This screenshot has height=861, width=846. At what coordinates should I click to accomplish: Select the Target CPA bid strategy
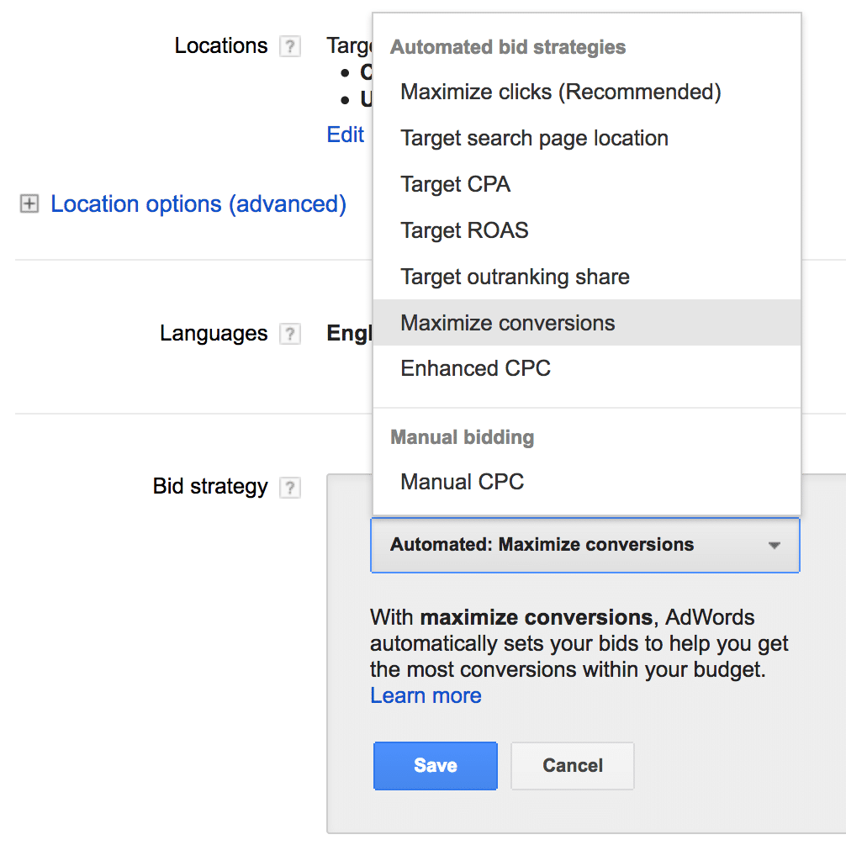coord(455,184)
